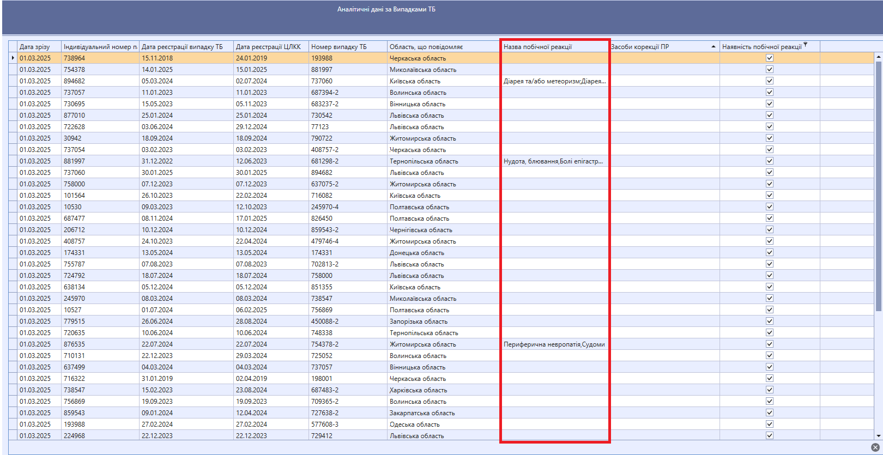Click empty Засоби корекції ПР cell in row 881997
883x455 pixels.
(x=664, y=161)
